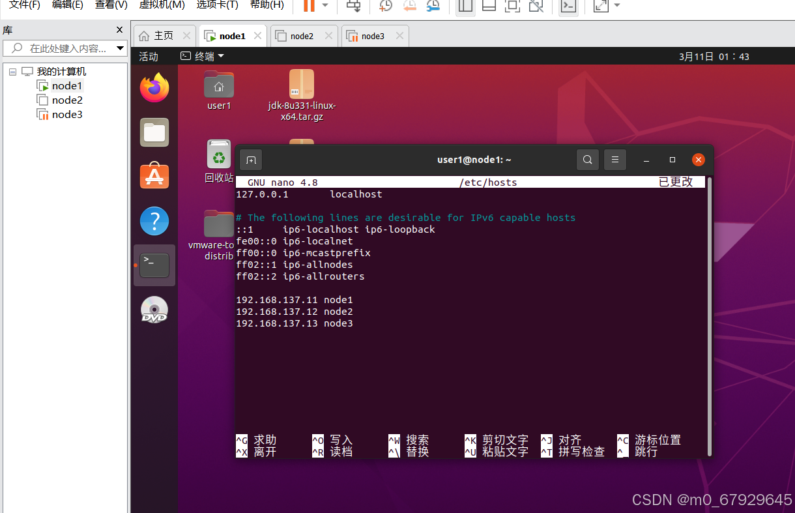The image size is (795, 513).
Task: Select node1 in the library tree
Action: tap(67, 86)
